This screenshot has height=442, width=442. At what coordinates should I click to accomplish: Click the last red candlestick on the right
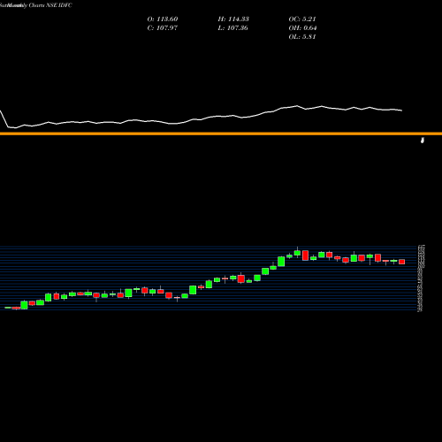coord(402,262)
